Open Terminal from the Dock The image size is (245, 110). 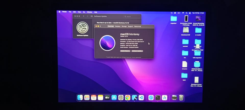(158, 97)
